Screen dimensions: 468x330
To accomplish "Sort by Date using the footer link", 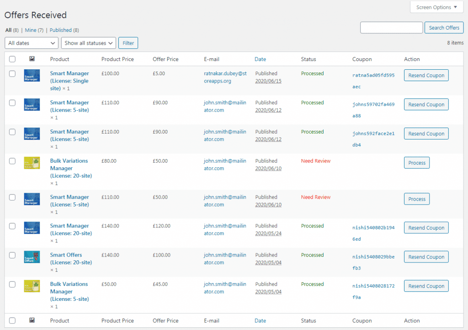I will [260, 320].
